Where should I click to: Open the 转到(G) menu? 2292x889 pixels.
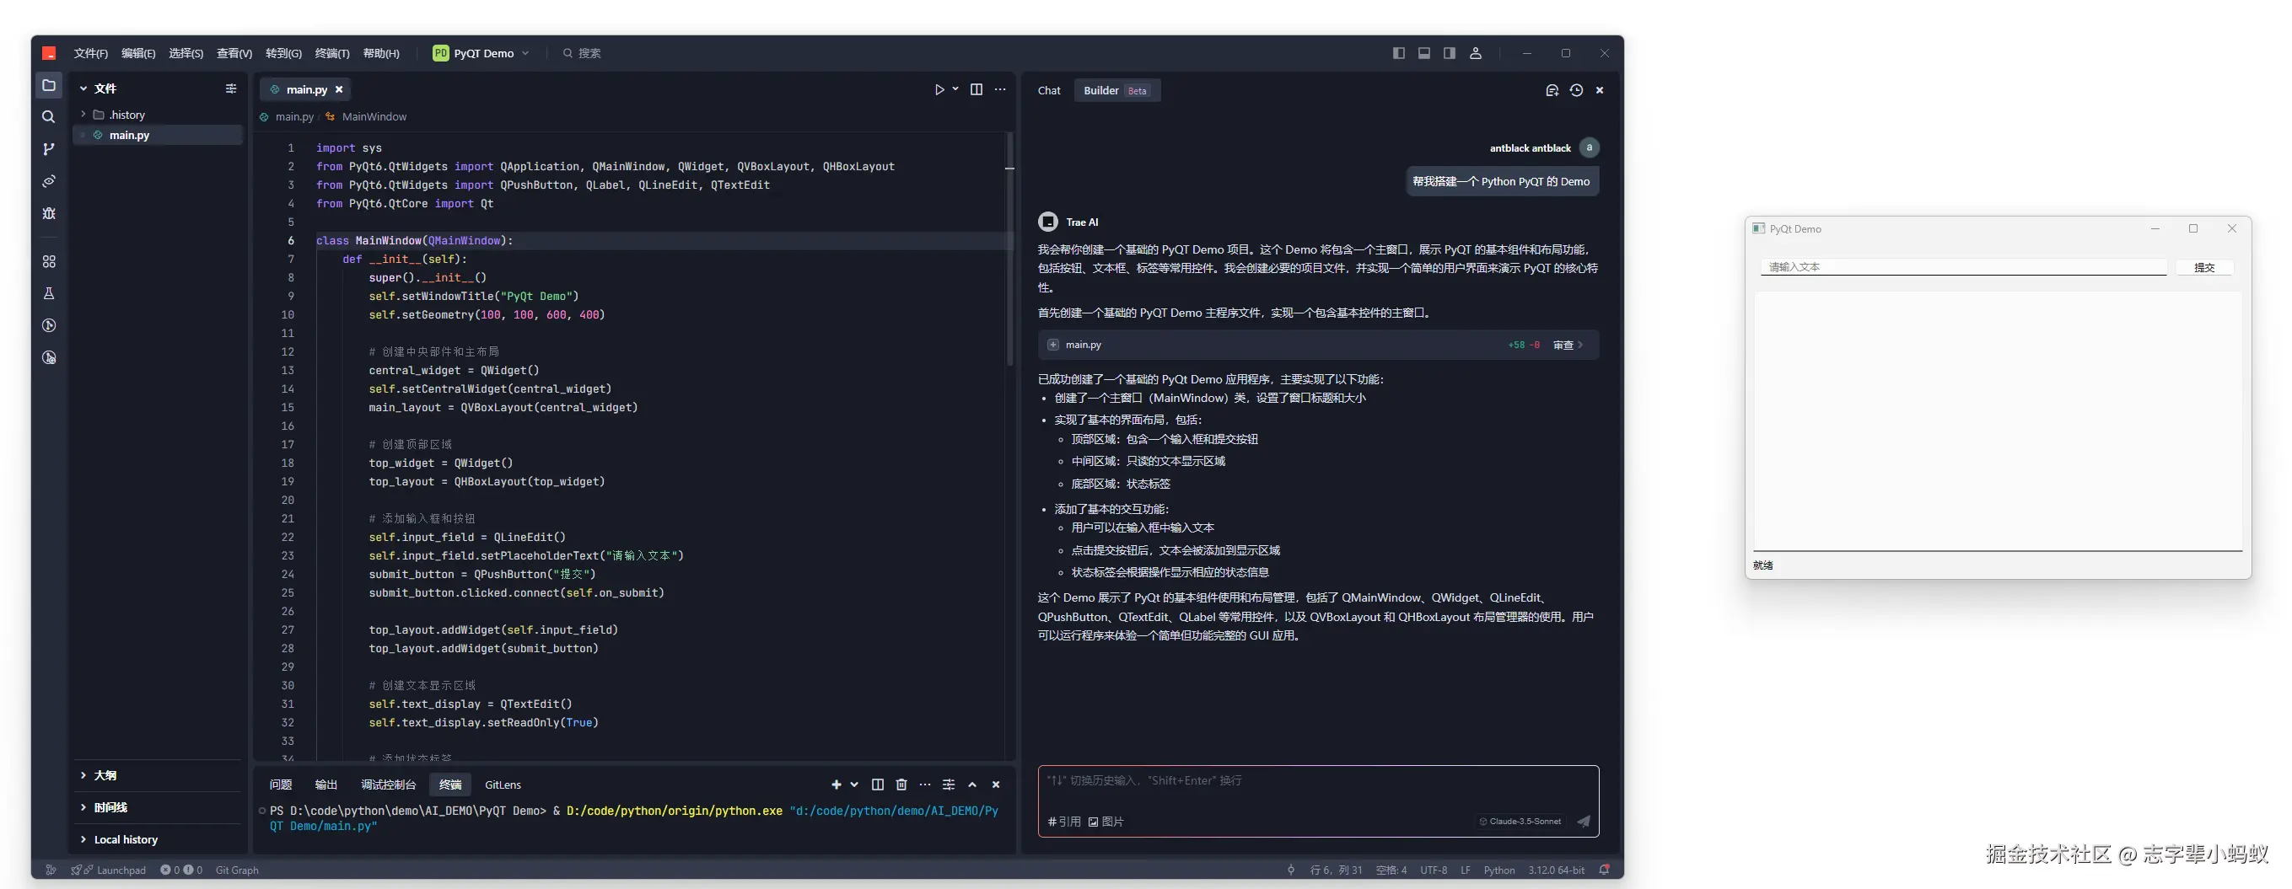click(x=284, y=53)
